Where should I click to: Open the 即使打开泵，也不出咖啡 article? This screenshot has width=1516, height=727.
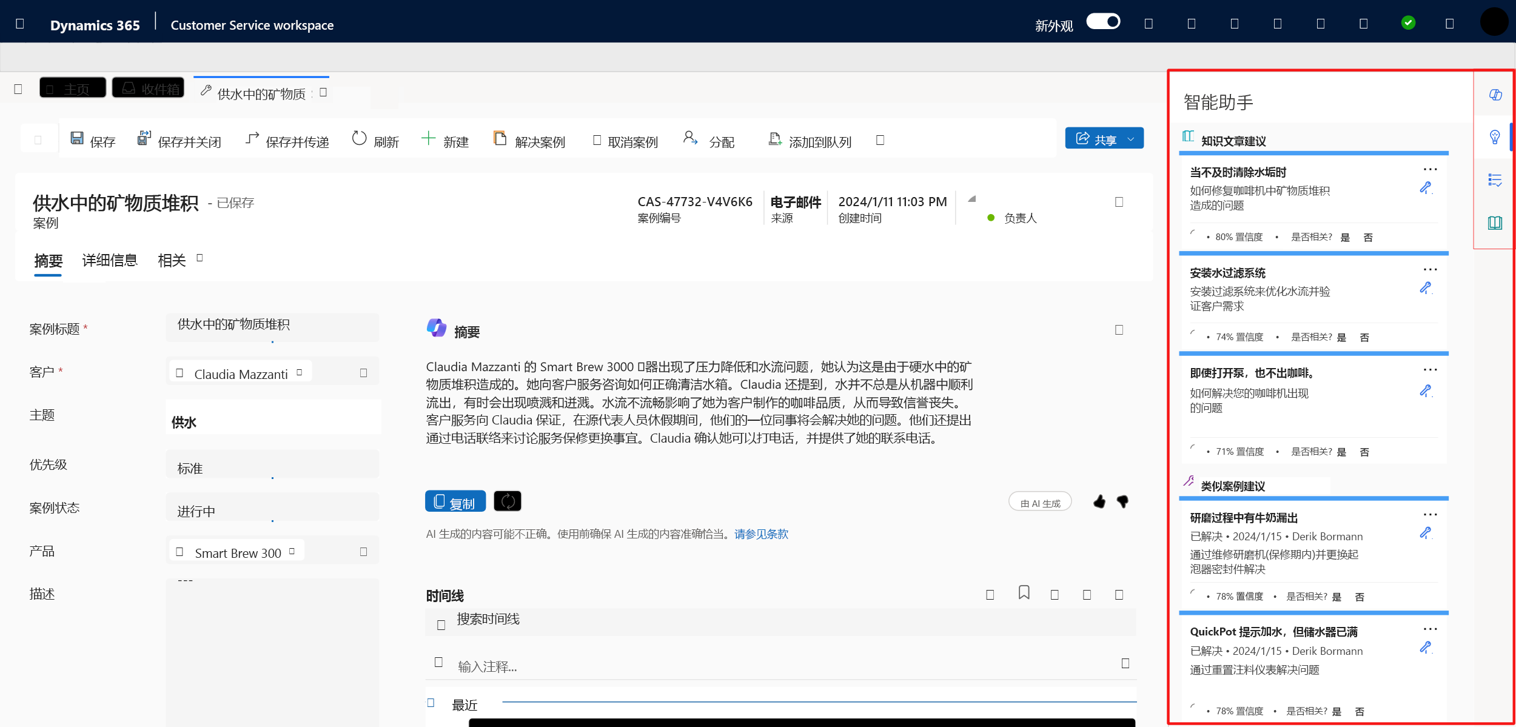[1252, 373]
